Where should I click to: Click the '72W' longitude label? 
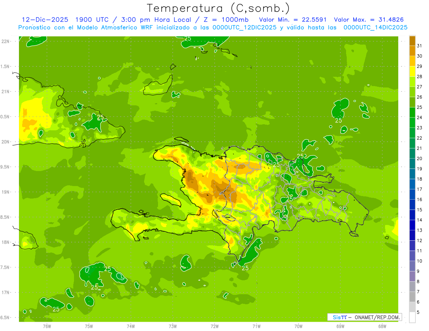(214, 326)
